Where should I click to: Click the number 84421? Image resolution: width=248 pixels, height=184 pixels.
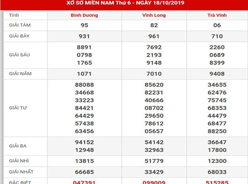click(x=84, y=108)
